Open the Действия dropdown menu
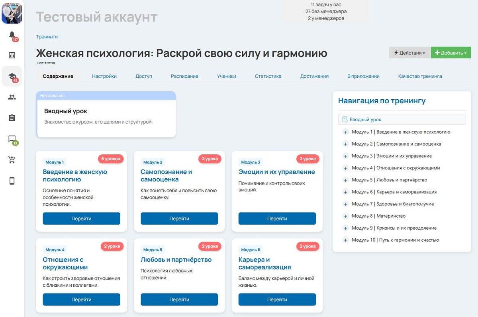478x317 pixels. point(409,53)
